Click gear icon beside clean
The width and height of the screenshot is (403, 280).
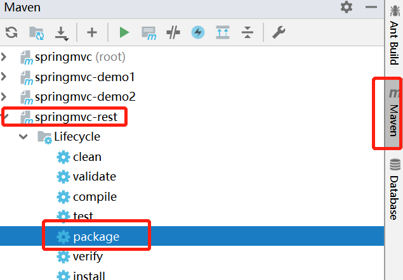point(63,157)
